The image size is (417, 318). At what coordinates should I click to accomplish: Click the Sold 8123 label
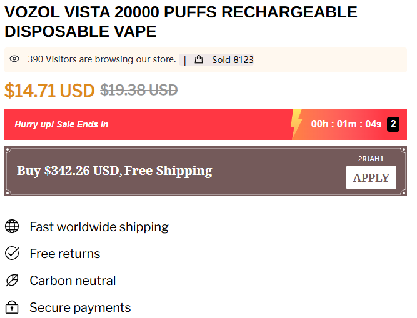(233, 60)
